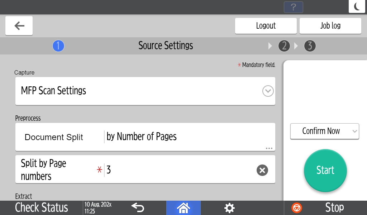Tap the red Stop icon
367x215 pixels.
pyautogui.click(x=297, y=207)
